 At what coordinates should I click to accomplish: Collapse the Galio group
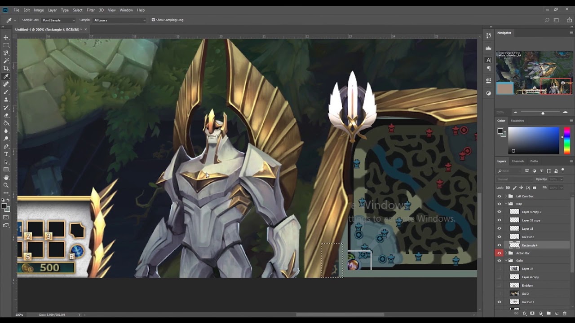506,261
